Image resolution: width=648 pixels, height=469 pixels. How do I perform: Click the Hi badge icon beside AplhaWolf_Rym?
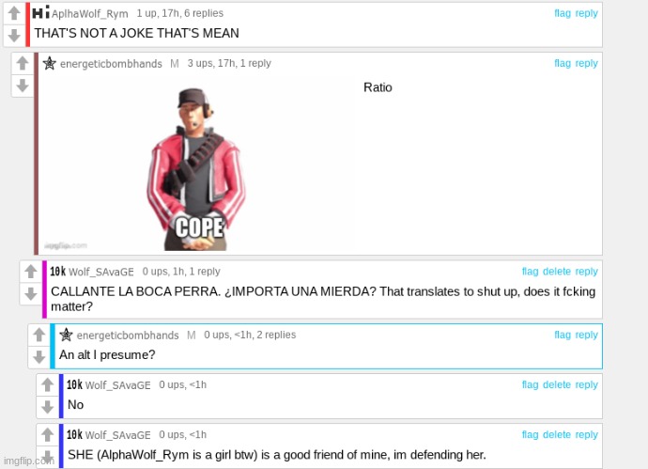point(41,12)
